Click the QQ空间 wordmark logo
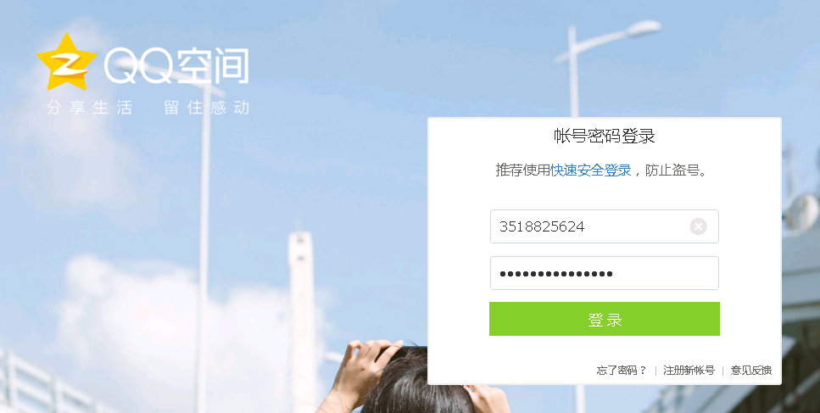The height and width of the screenshot is (413, 820). [x=176, y=66]
